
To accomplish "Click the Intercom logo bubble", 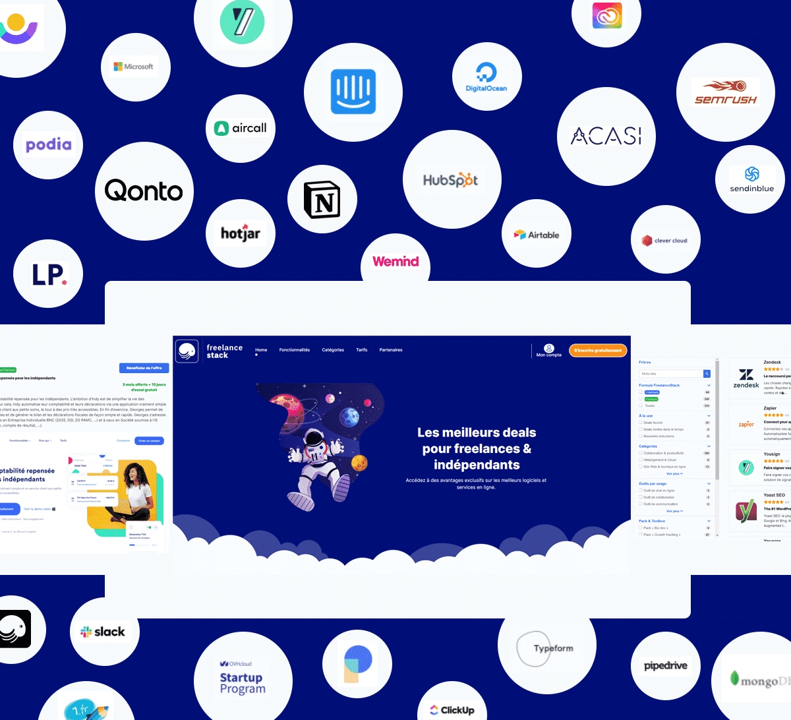I will pos(353,92).
